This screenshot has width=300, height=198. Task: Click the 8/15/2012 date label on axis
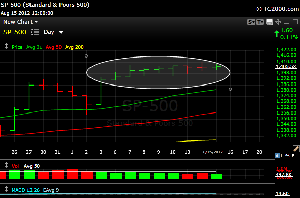click(213, 152)
